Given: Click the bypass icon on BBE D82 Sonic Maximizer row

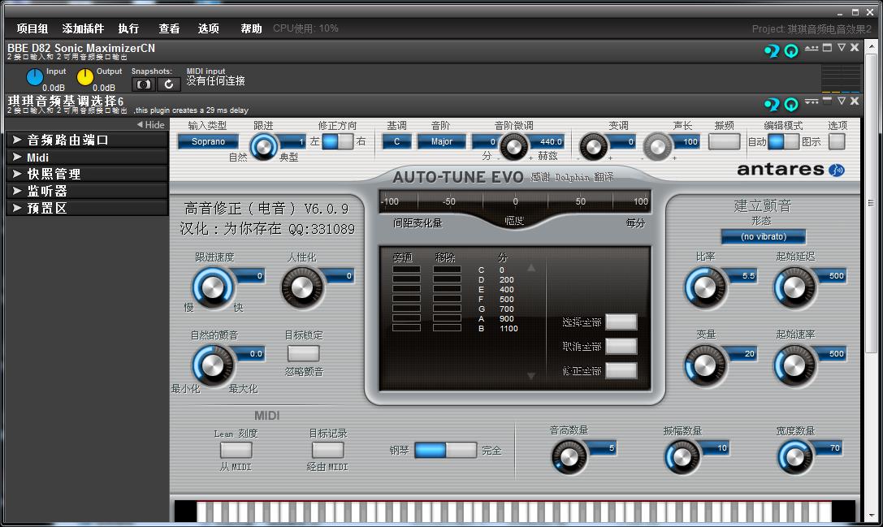Looking at the screenshot, I should tap(772, 50).
